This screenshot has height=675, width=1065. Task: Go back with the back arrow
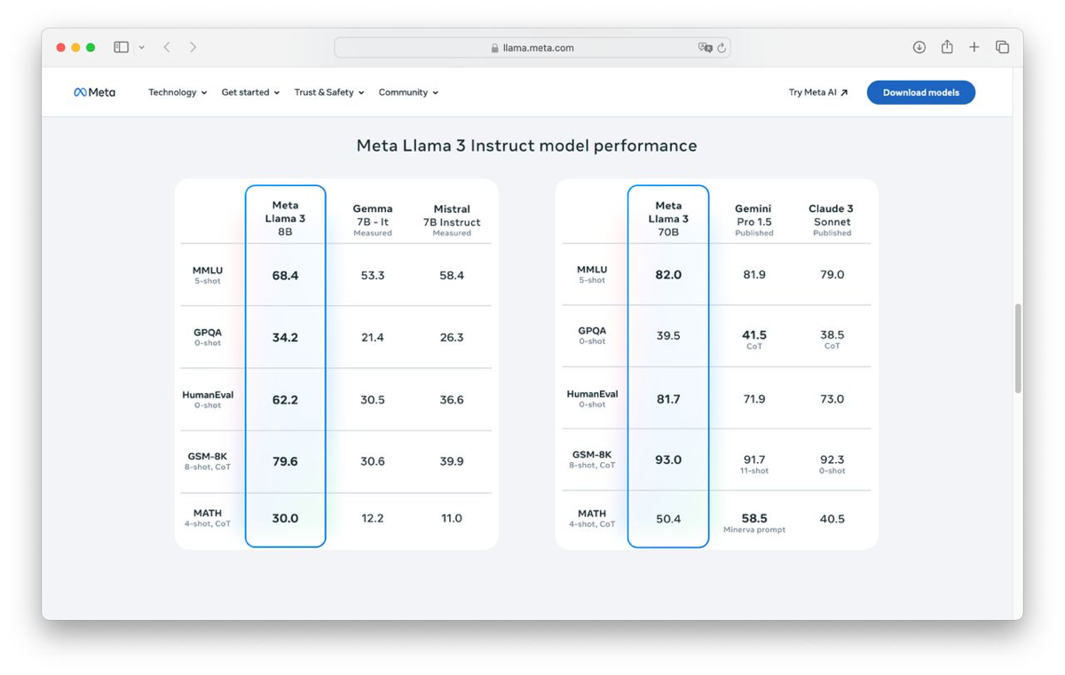167,47
